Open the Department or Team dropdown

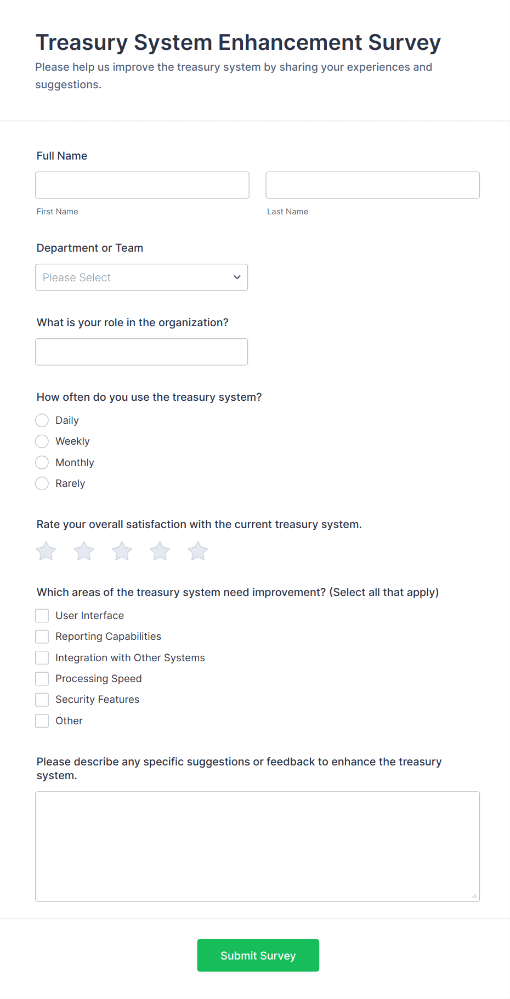pos(141,277)
